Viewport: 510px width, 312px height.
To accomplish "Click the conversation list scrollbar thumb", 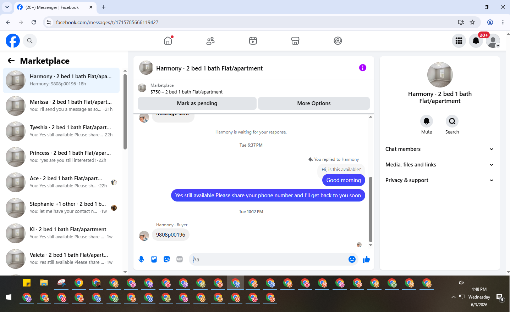I will 125,112.
